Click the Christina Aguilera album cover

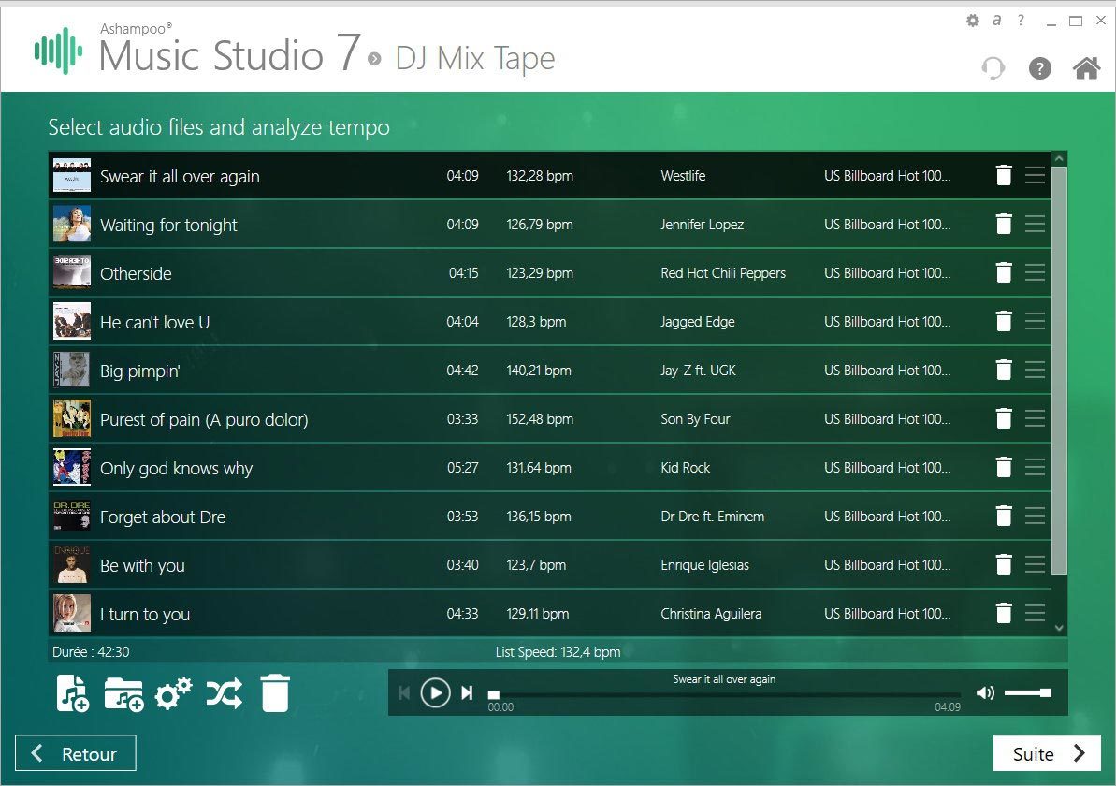72,613
